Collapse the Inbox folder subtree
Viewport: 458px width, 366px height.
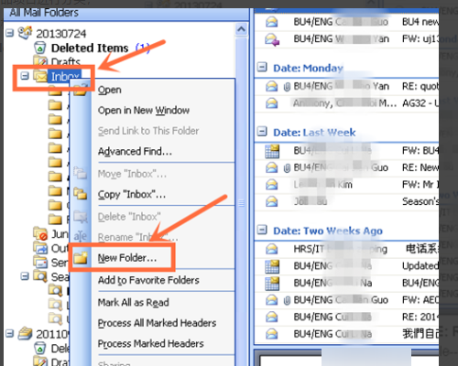[x=25, y=75]
